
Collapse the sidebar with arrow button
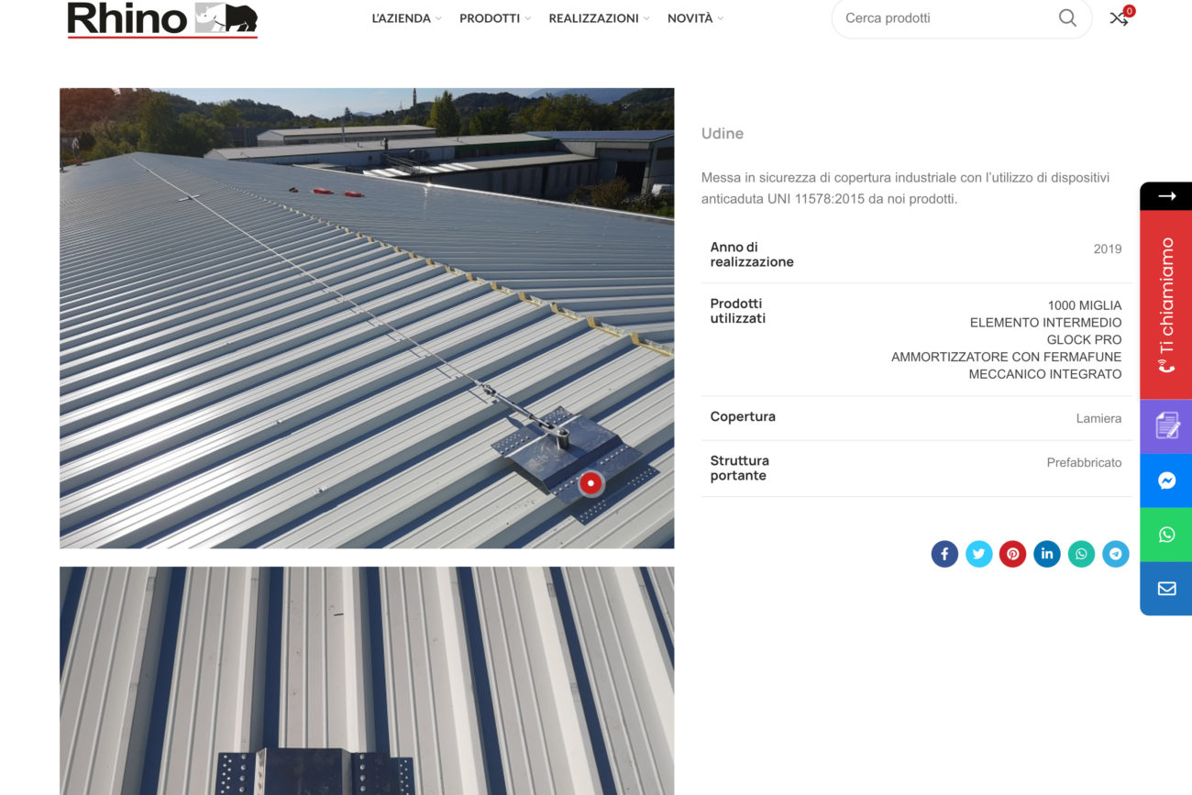point(1166,196)
